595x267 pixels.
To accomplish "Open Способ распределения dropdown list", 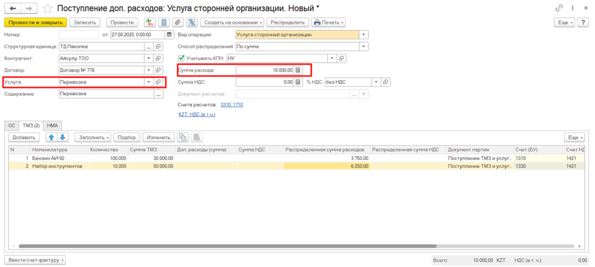I will (x=364, y=46).
